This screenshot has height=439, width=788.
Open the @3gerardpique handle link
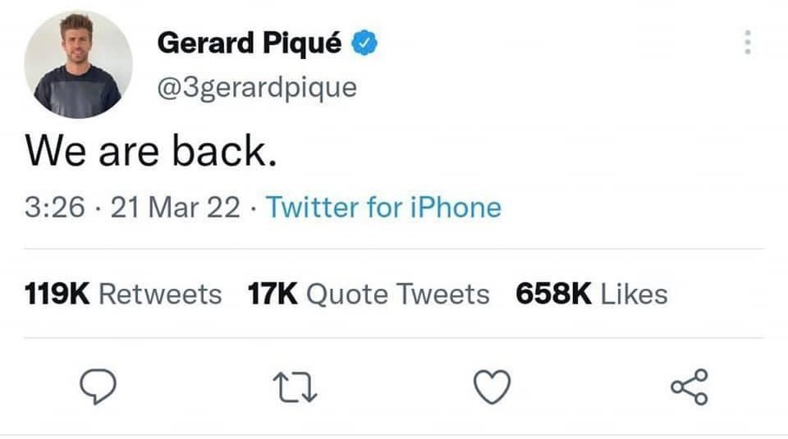pyautogui.click(x=257, y=88)
